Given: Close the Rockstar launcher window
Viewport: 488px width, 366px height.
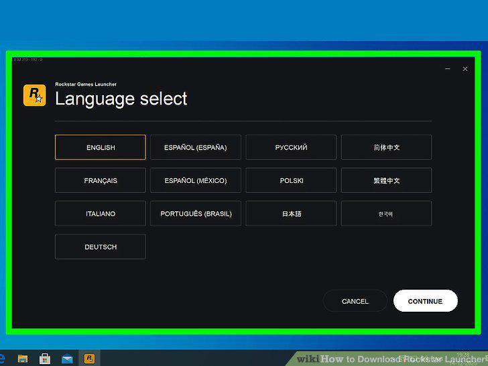Looking at the screenshot, I should coord(465,69).
